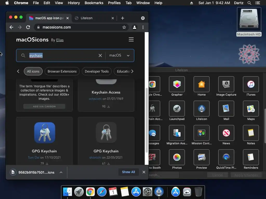Select the Grapher icon in LiteIcon
Screen dimensions: 266x199
click(177, 84)
